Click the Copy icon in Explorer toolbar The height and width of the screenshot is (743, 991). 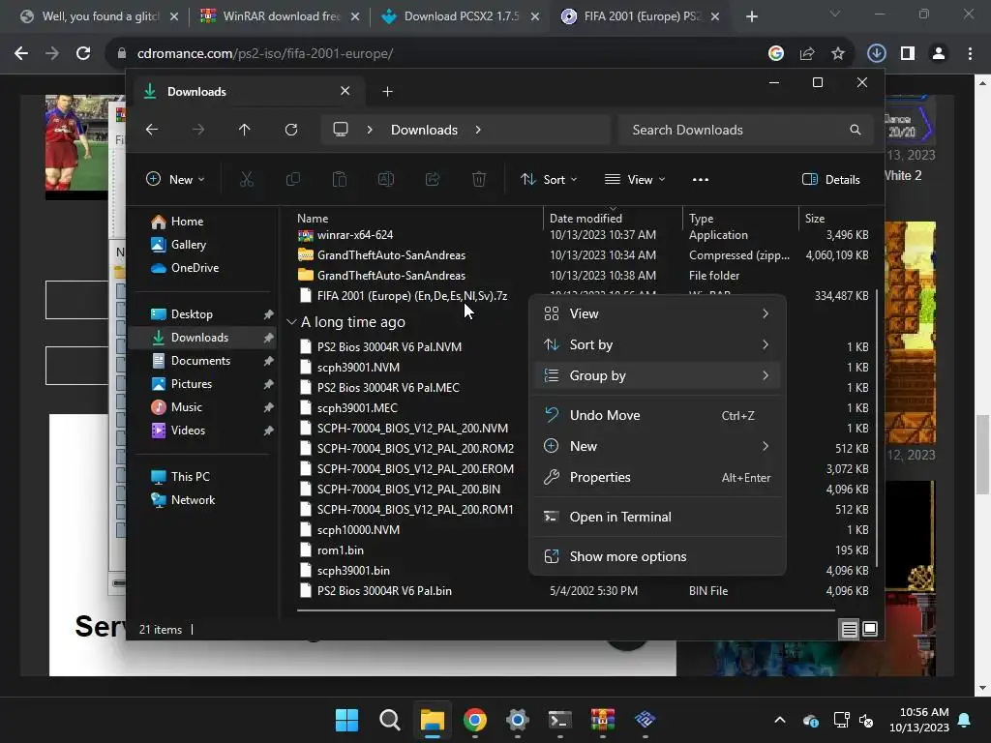pos(292,179)
